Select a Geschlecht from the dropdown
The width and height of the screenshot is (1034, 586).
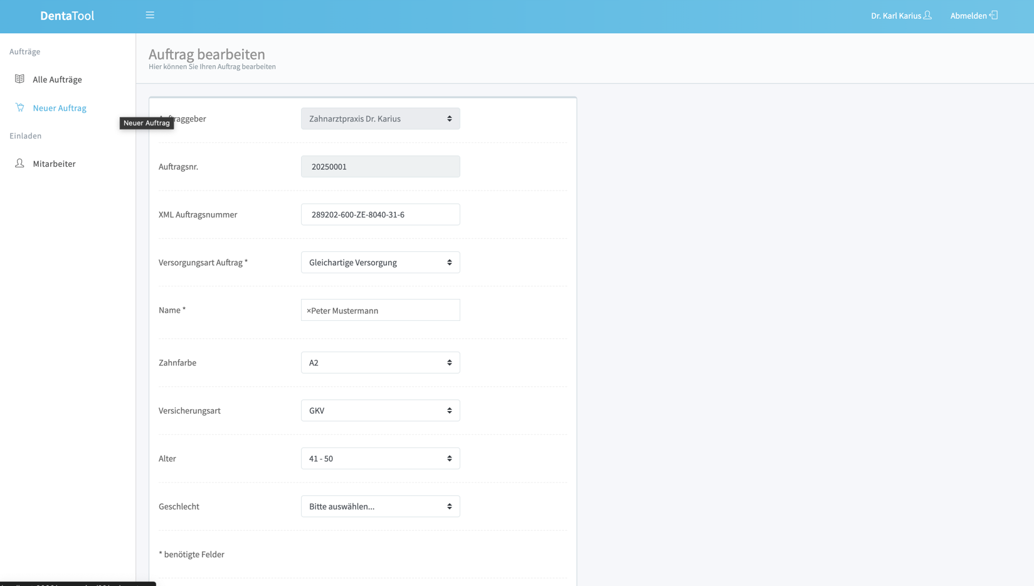(x=380, y=506)
